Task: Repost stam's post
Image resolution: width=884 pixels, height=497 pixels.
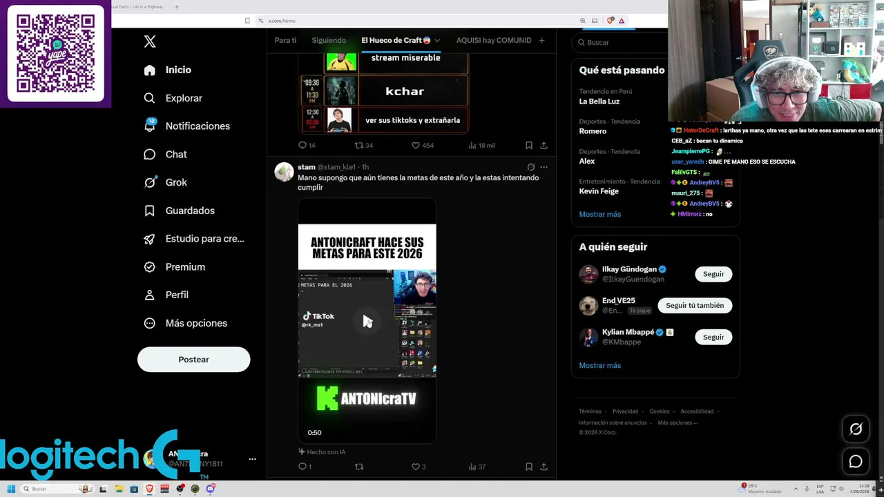Action: click(x=359, y=467)
